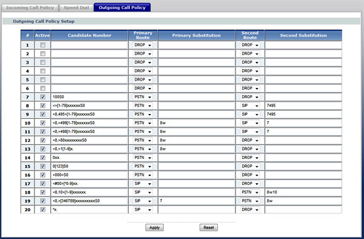This screenshot has height=239, width=364.
Task: Click Candidate Number field containing 100S0
Action: (89, 97)
